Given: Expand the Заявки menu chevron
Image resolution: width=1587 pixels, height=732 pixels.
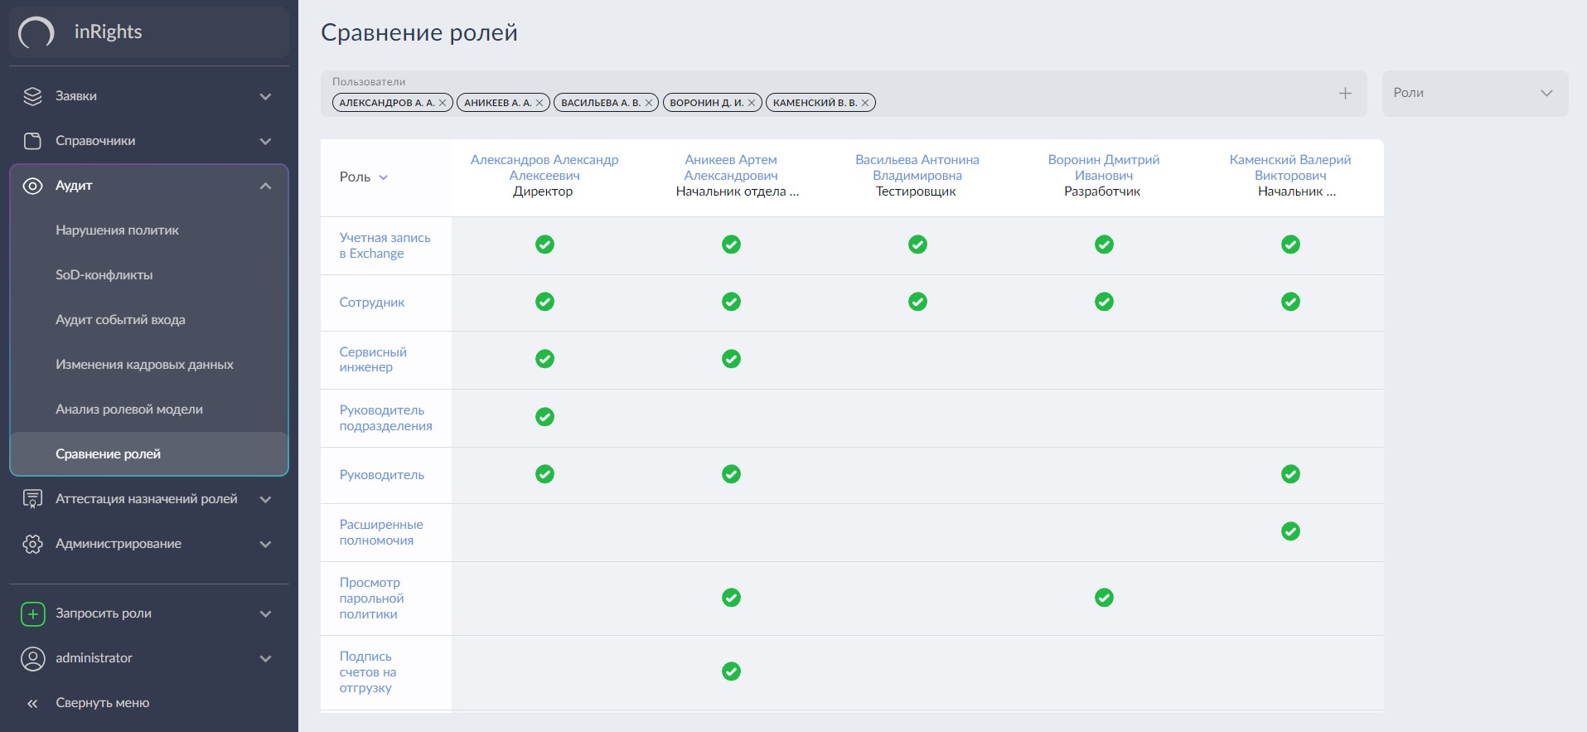Looking at the screenshot, I should click(x=265, y=96).
